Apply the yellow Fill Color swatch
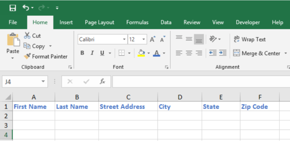Screen dimensions: 290x142 pos(141,53)
